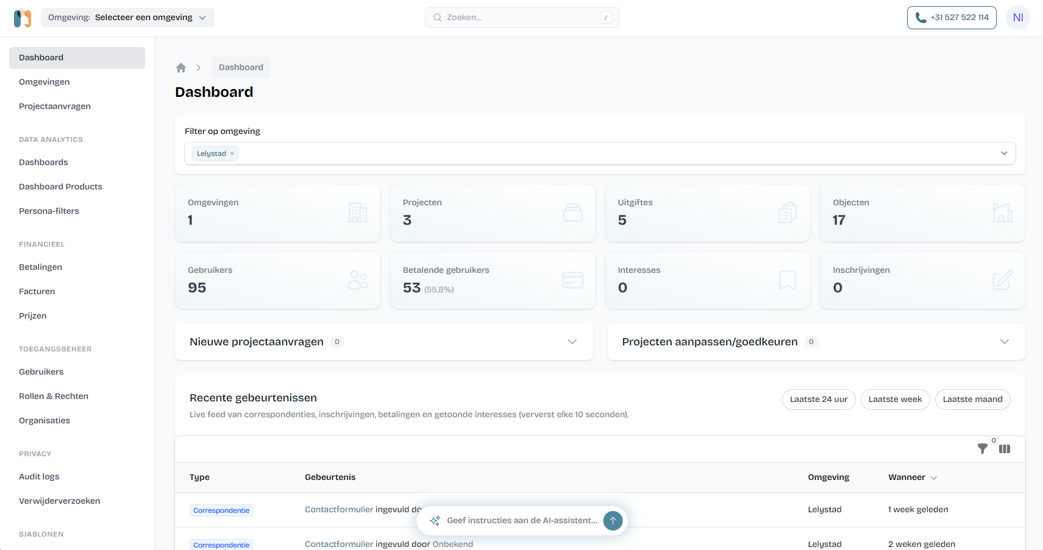This screenshot has width=1043, height=550.
Task: Expand the Filter op omgeving dropdown arrow
Action: [1004, 153]
